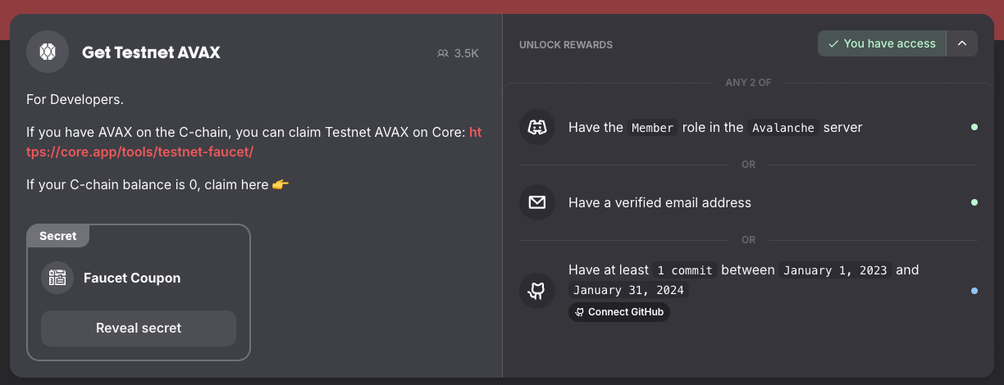
Task: Click the Faucet Coupon text
Action: [132, 278]
